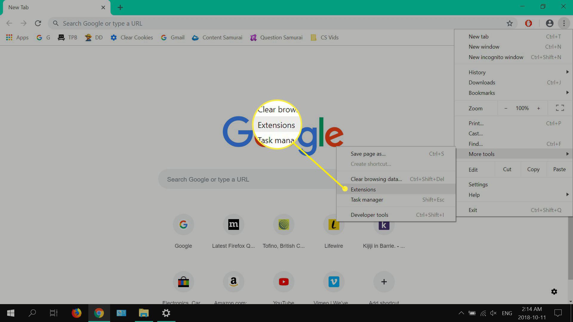
Task: Click Amazon shortcut on new tab page
Action: click(x=233, y=281)
